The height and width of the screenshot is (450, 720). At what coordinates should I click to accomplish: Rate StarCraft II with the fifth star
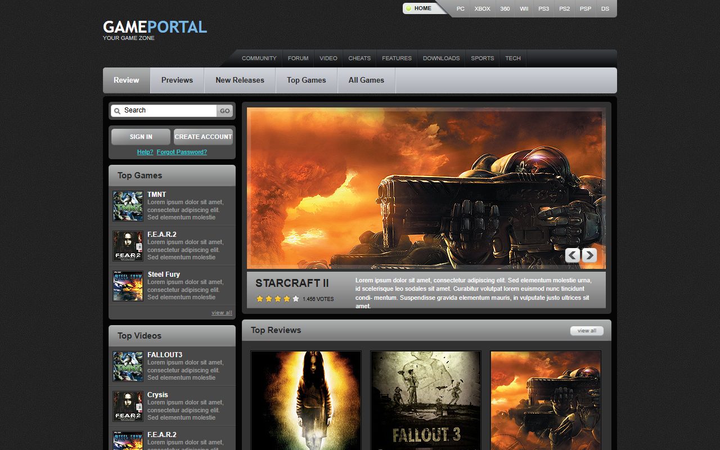296,299
